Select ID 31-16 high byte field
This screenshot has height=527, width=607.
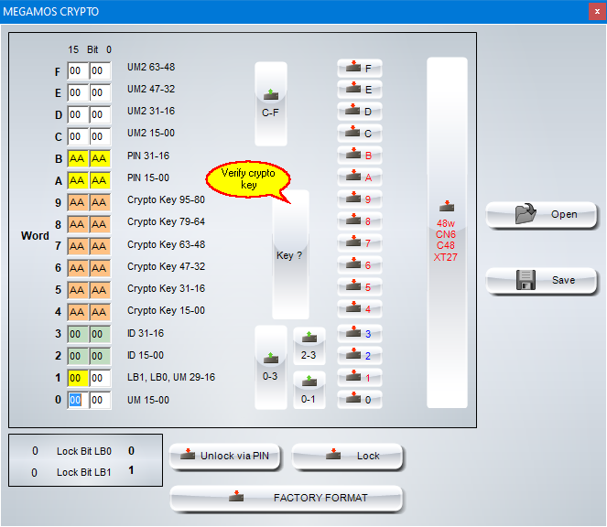pos(78,334)
